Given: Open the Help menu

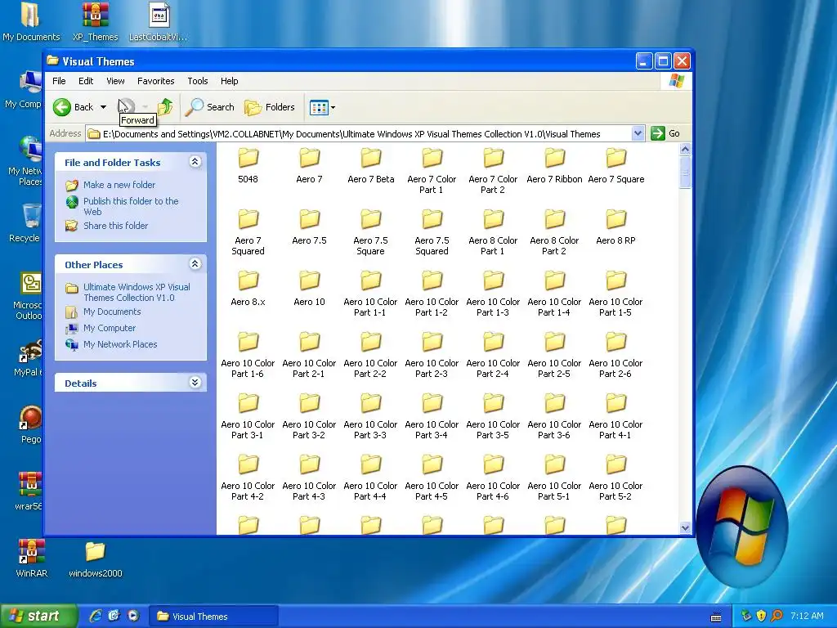Looking at the screenshot, I should click(230, 81).
